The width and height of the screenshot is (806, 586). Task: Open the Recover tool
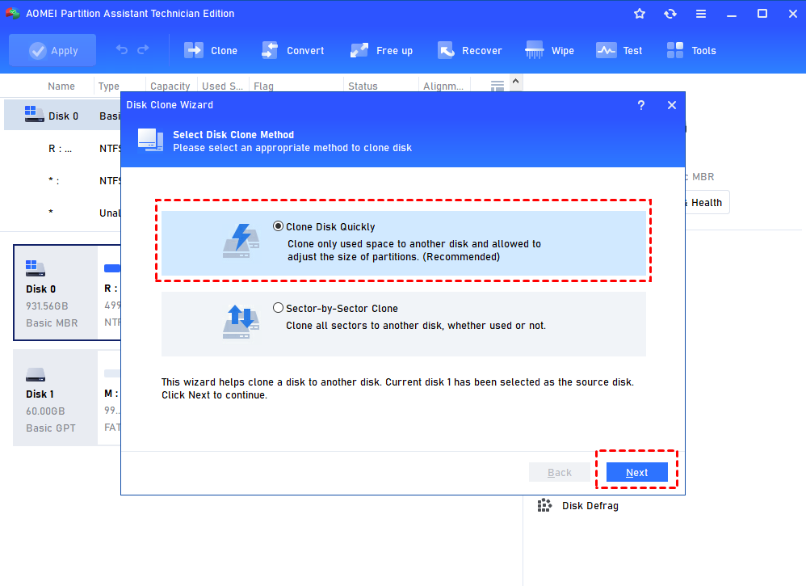click(470, 50)
